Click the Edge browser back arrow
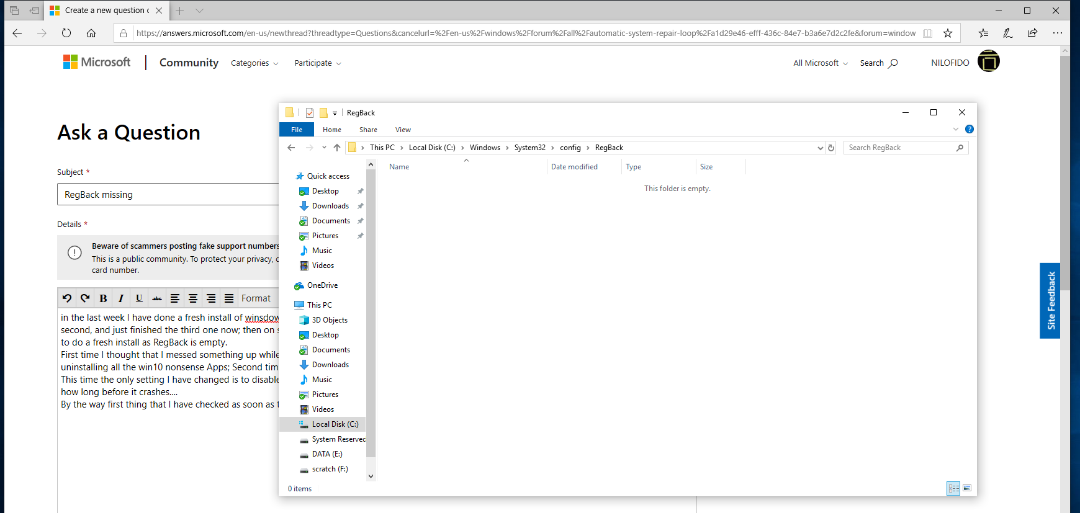This screenshot has width=1080, height=513. point(17,33)
